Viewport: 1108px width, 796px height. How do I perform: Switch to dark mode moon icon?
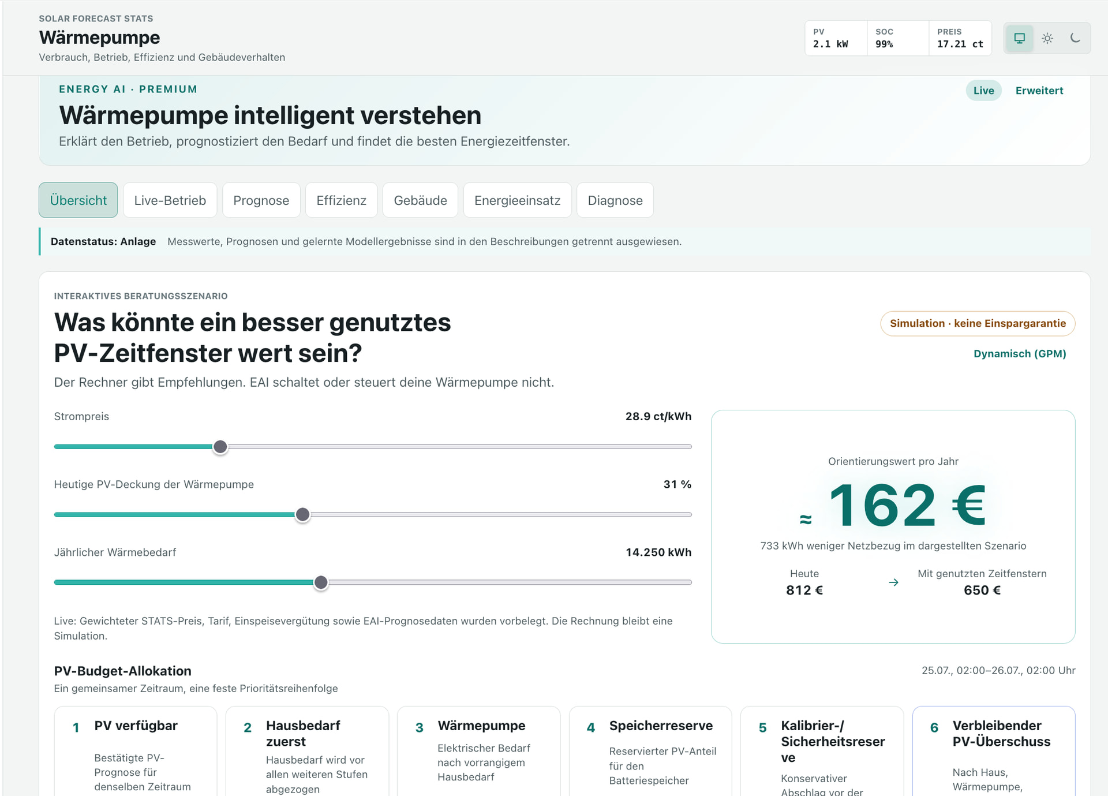click(1075, 38)
